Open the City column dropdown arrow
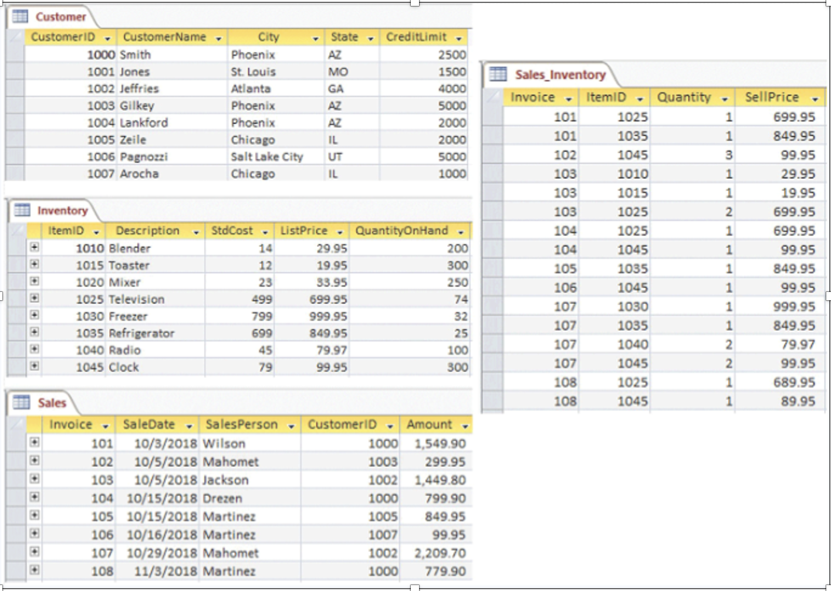The height and width of the screenshot is (591, 831). (x=315, y=38)
